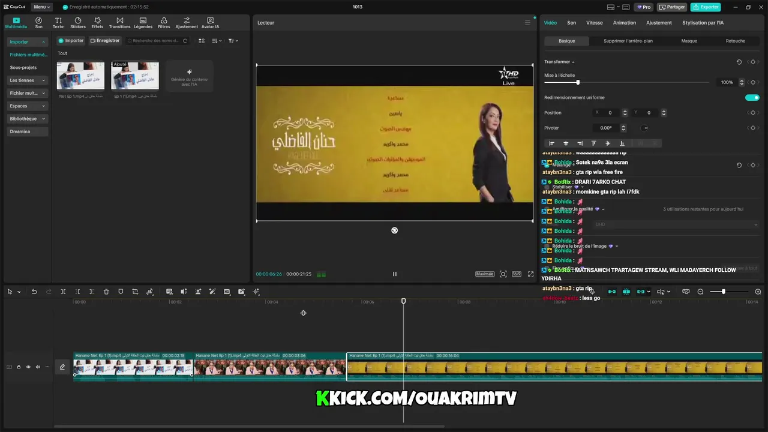Viewport: 768px width, 432px height.
Task: Open the Légendes panel
Action: (143, 23)
